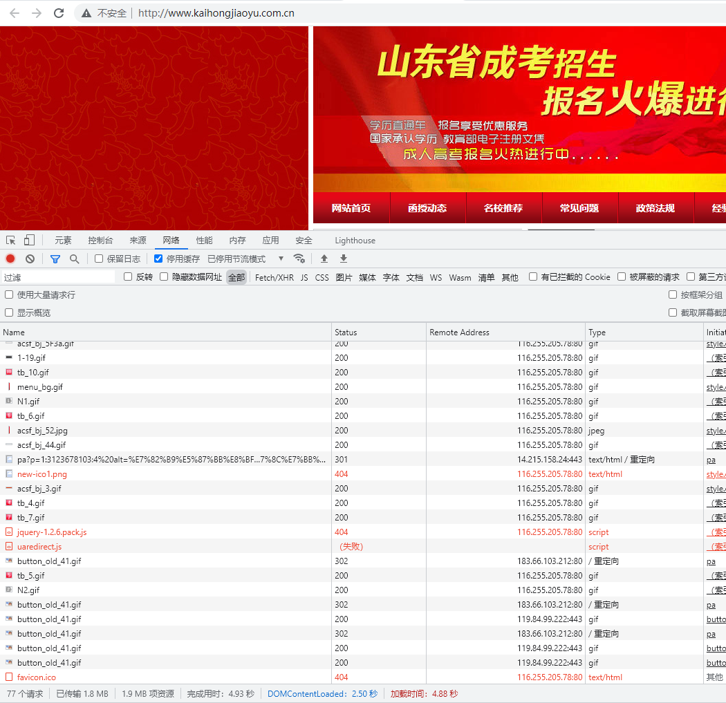The image size is (726, 703).
Task: Check the 隐藏数据网址 option
Action: click(164, 277)
